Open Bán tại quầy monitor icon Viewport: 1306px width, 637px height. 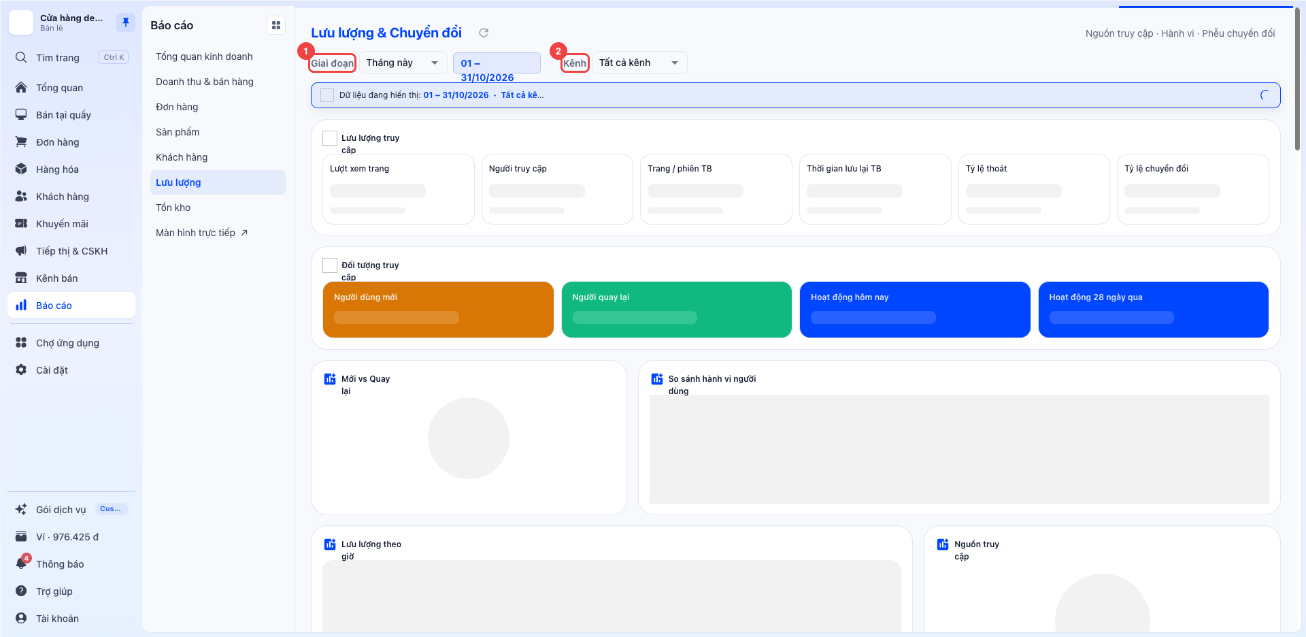21,114
